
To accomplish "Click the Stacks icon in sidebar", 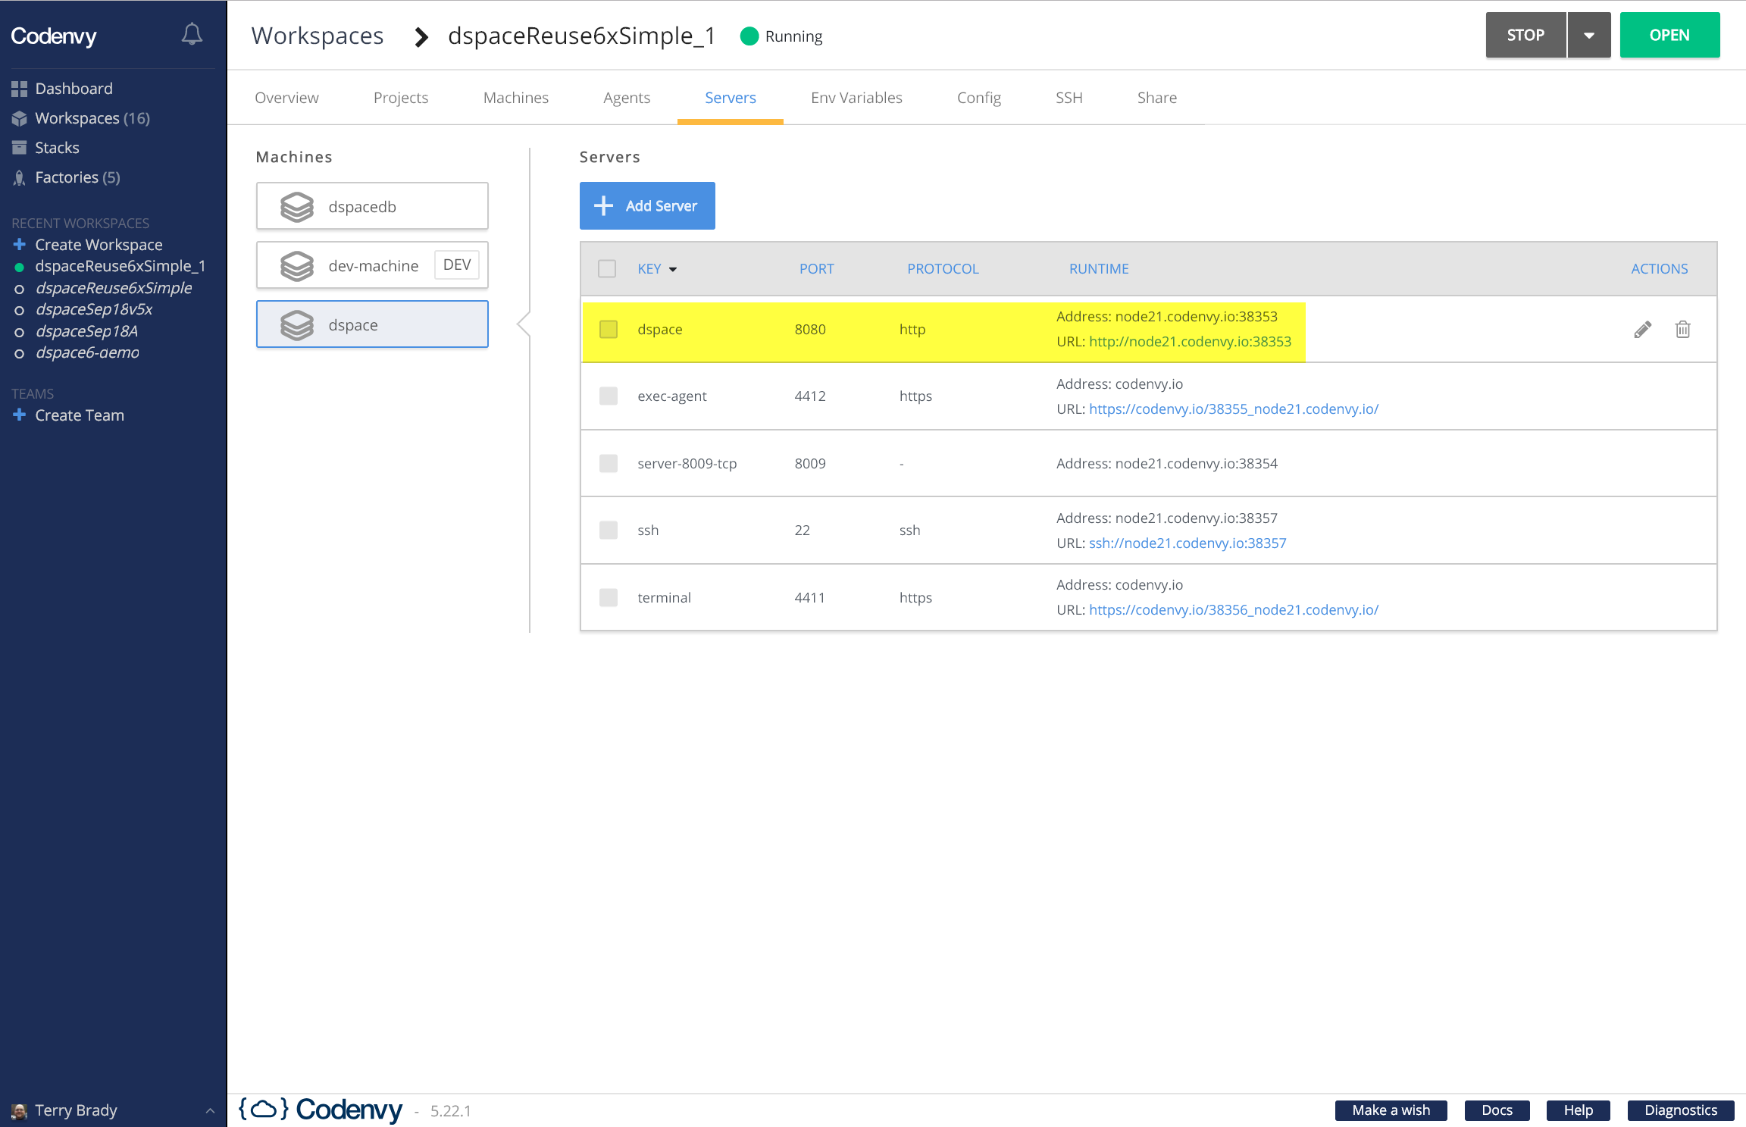I will tap(19, 148).
